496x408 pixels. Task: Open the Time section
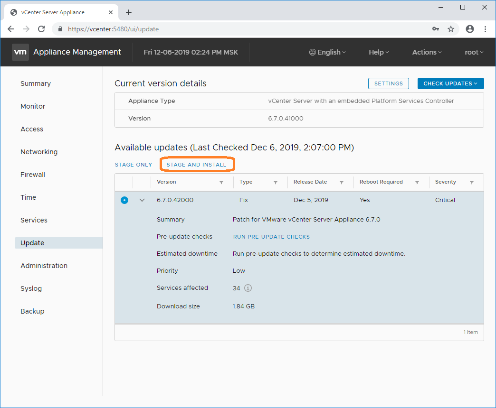coord(28,197)
